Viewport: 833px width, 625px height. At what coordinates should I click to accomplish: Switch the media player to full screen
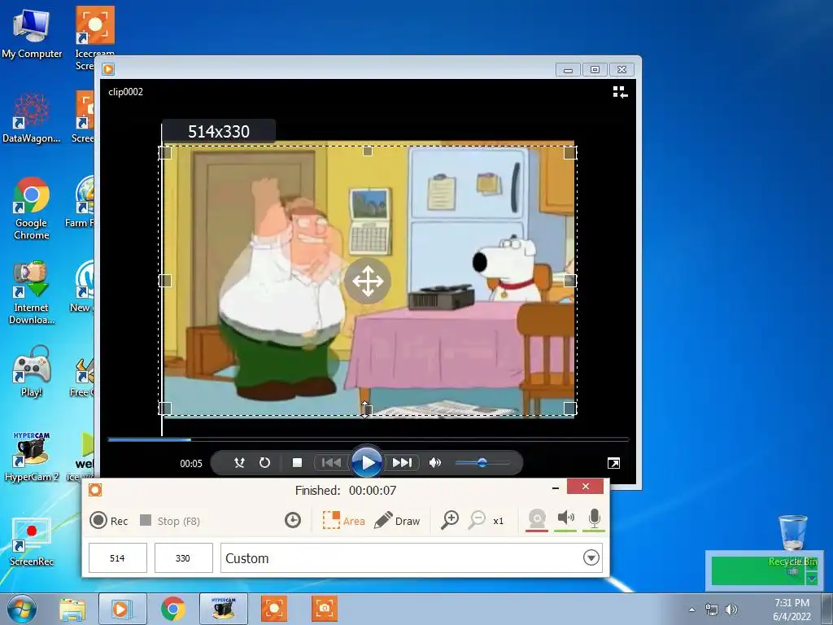(613, 463)
